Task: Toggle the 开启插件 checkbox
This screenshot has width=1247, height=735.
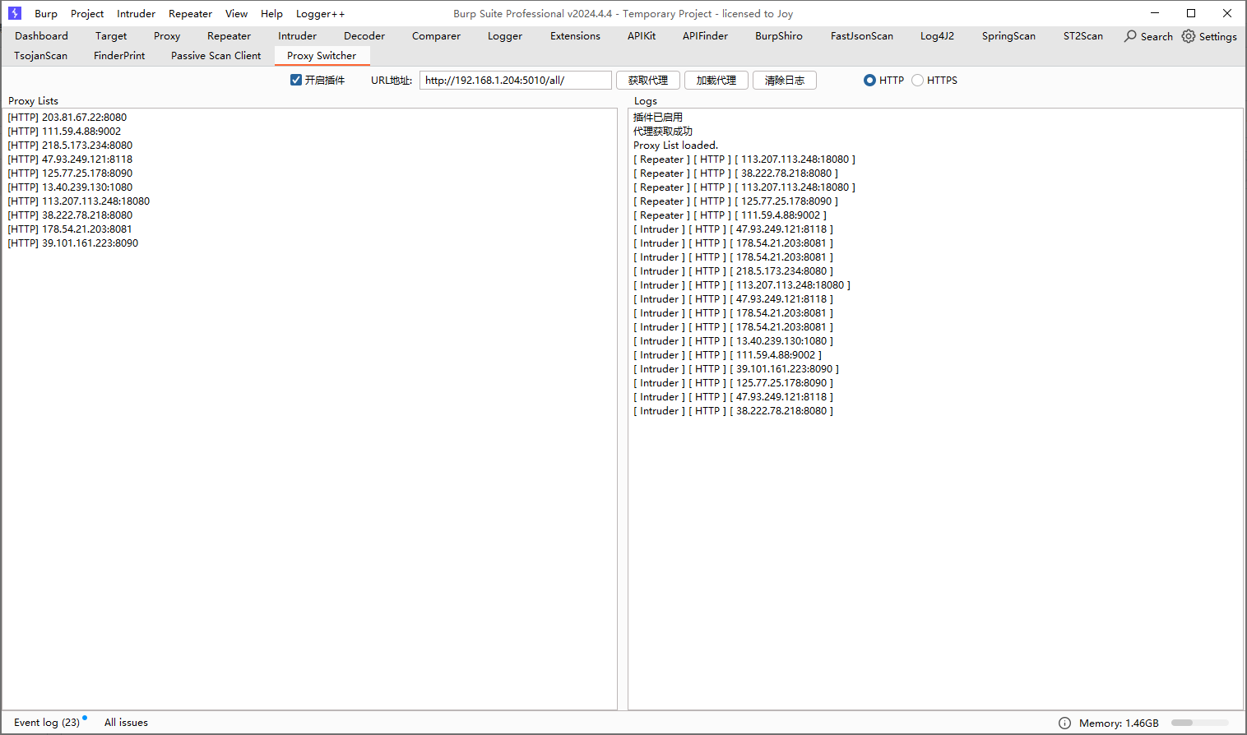Action: click(x=296, y=80)
